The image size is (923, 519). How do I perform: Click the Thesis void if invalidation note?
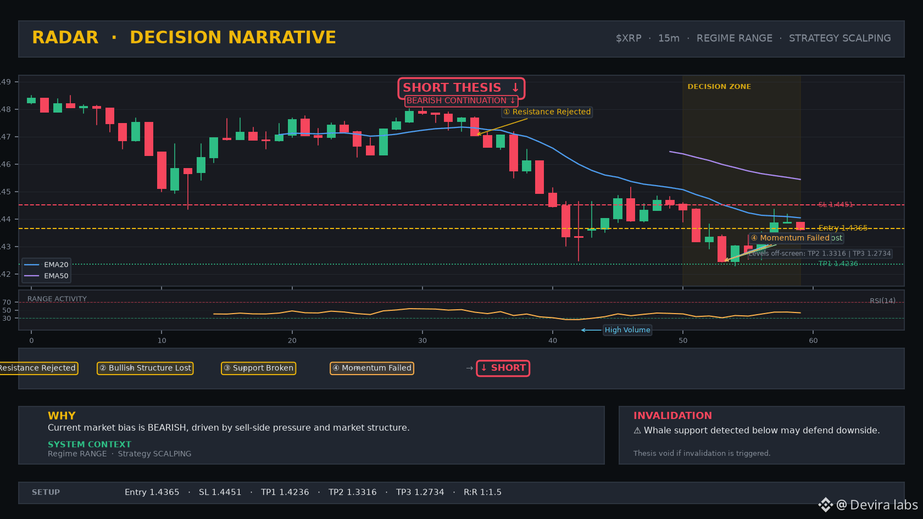[702, 454]
